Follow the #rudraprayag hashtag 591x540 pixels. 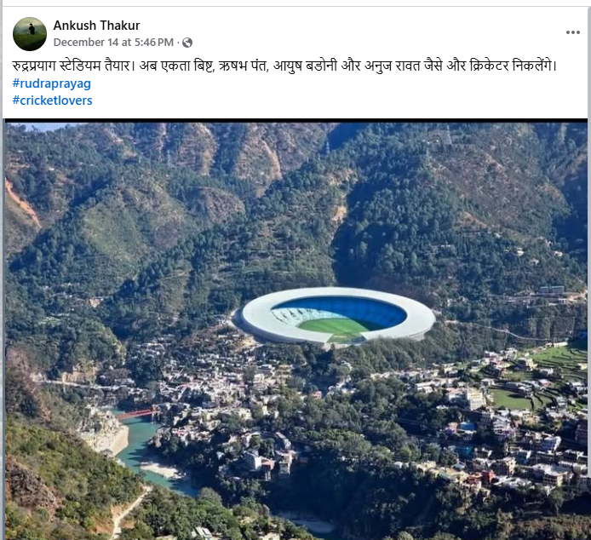click(52, 83)
